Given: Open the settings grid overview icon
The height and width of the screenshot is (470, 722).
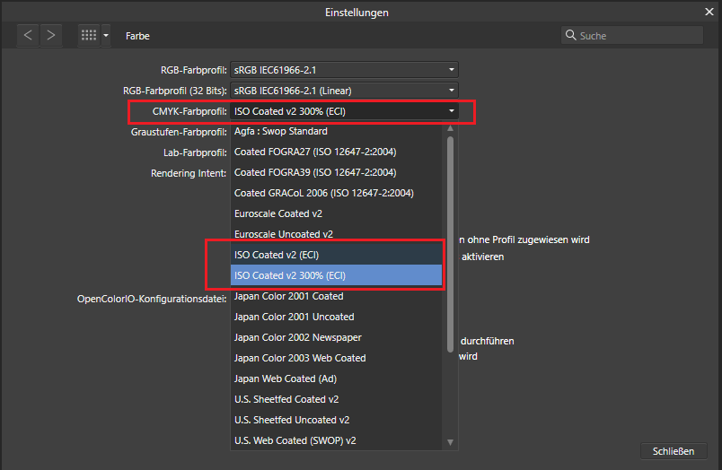Looking at the screenshot, I should pos(88,35).
